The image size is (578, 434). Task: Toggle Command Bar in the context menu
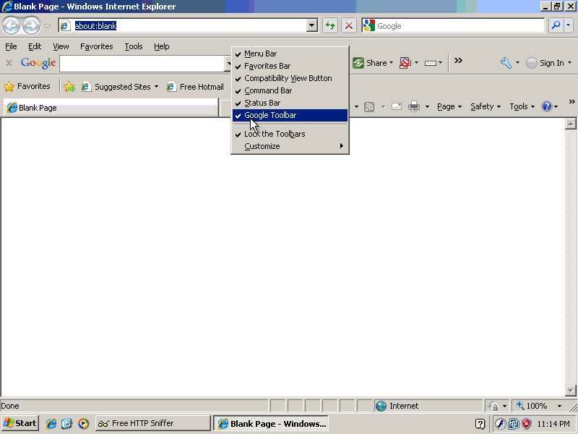tap(290, 90)
